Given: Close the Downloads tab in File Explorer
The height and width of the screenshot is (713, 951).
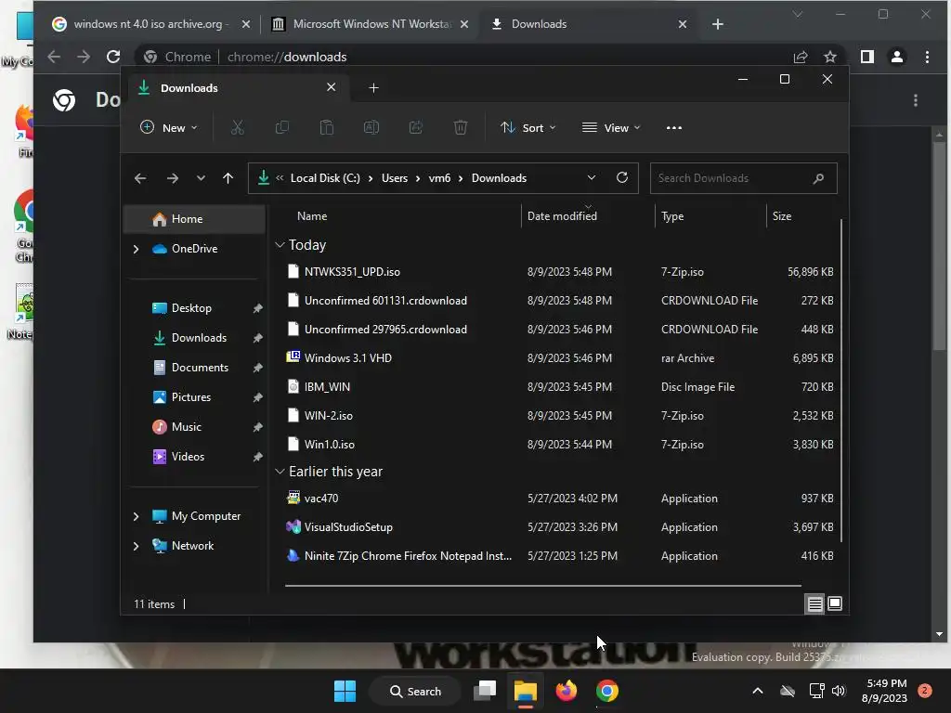Looking at the screenshot, I should [x=332, y=87].
